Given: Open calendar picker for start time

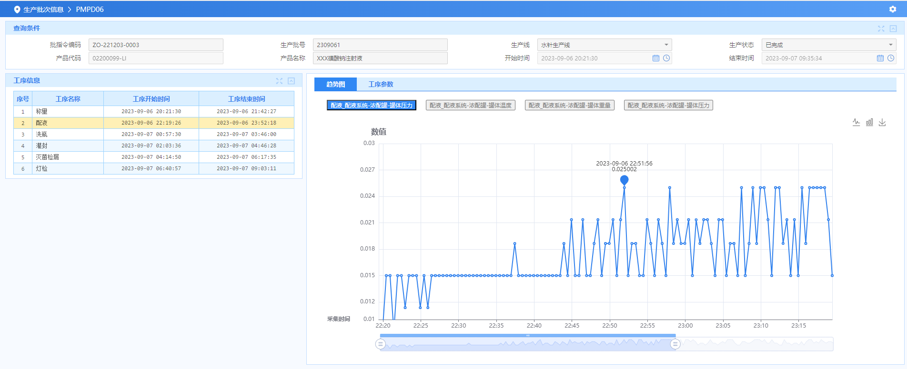Looking at the screenshot, I should [656, 58].
